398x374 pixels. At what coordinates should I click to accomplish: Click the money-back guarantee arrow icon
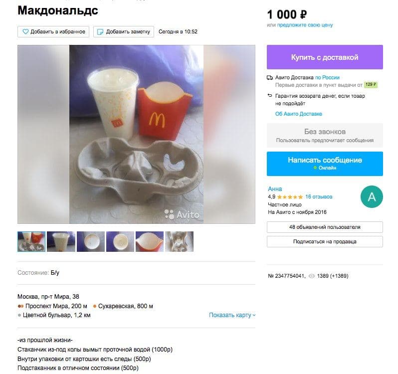(269, 96)
